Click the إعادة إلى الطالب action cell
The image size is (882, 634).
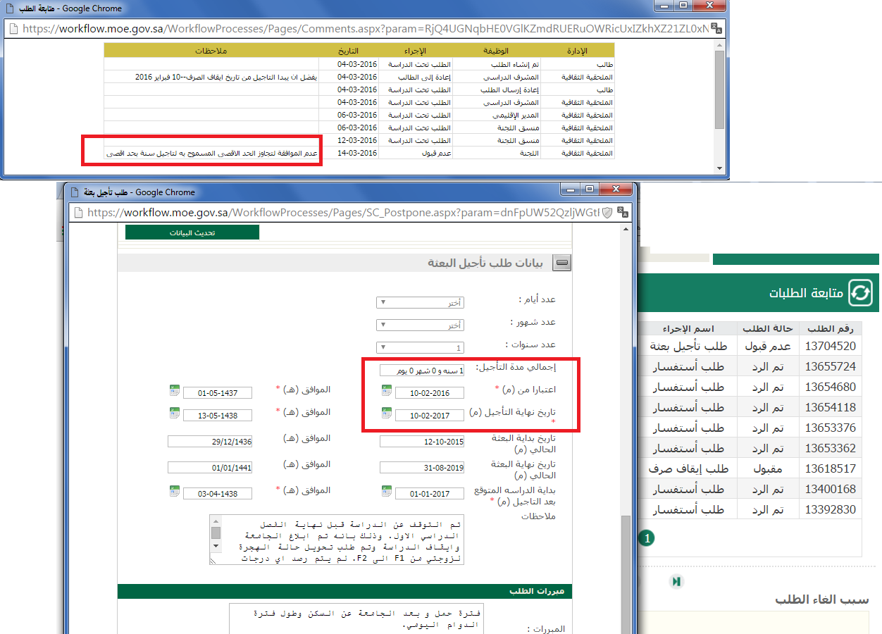(x=416, y=77)
